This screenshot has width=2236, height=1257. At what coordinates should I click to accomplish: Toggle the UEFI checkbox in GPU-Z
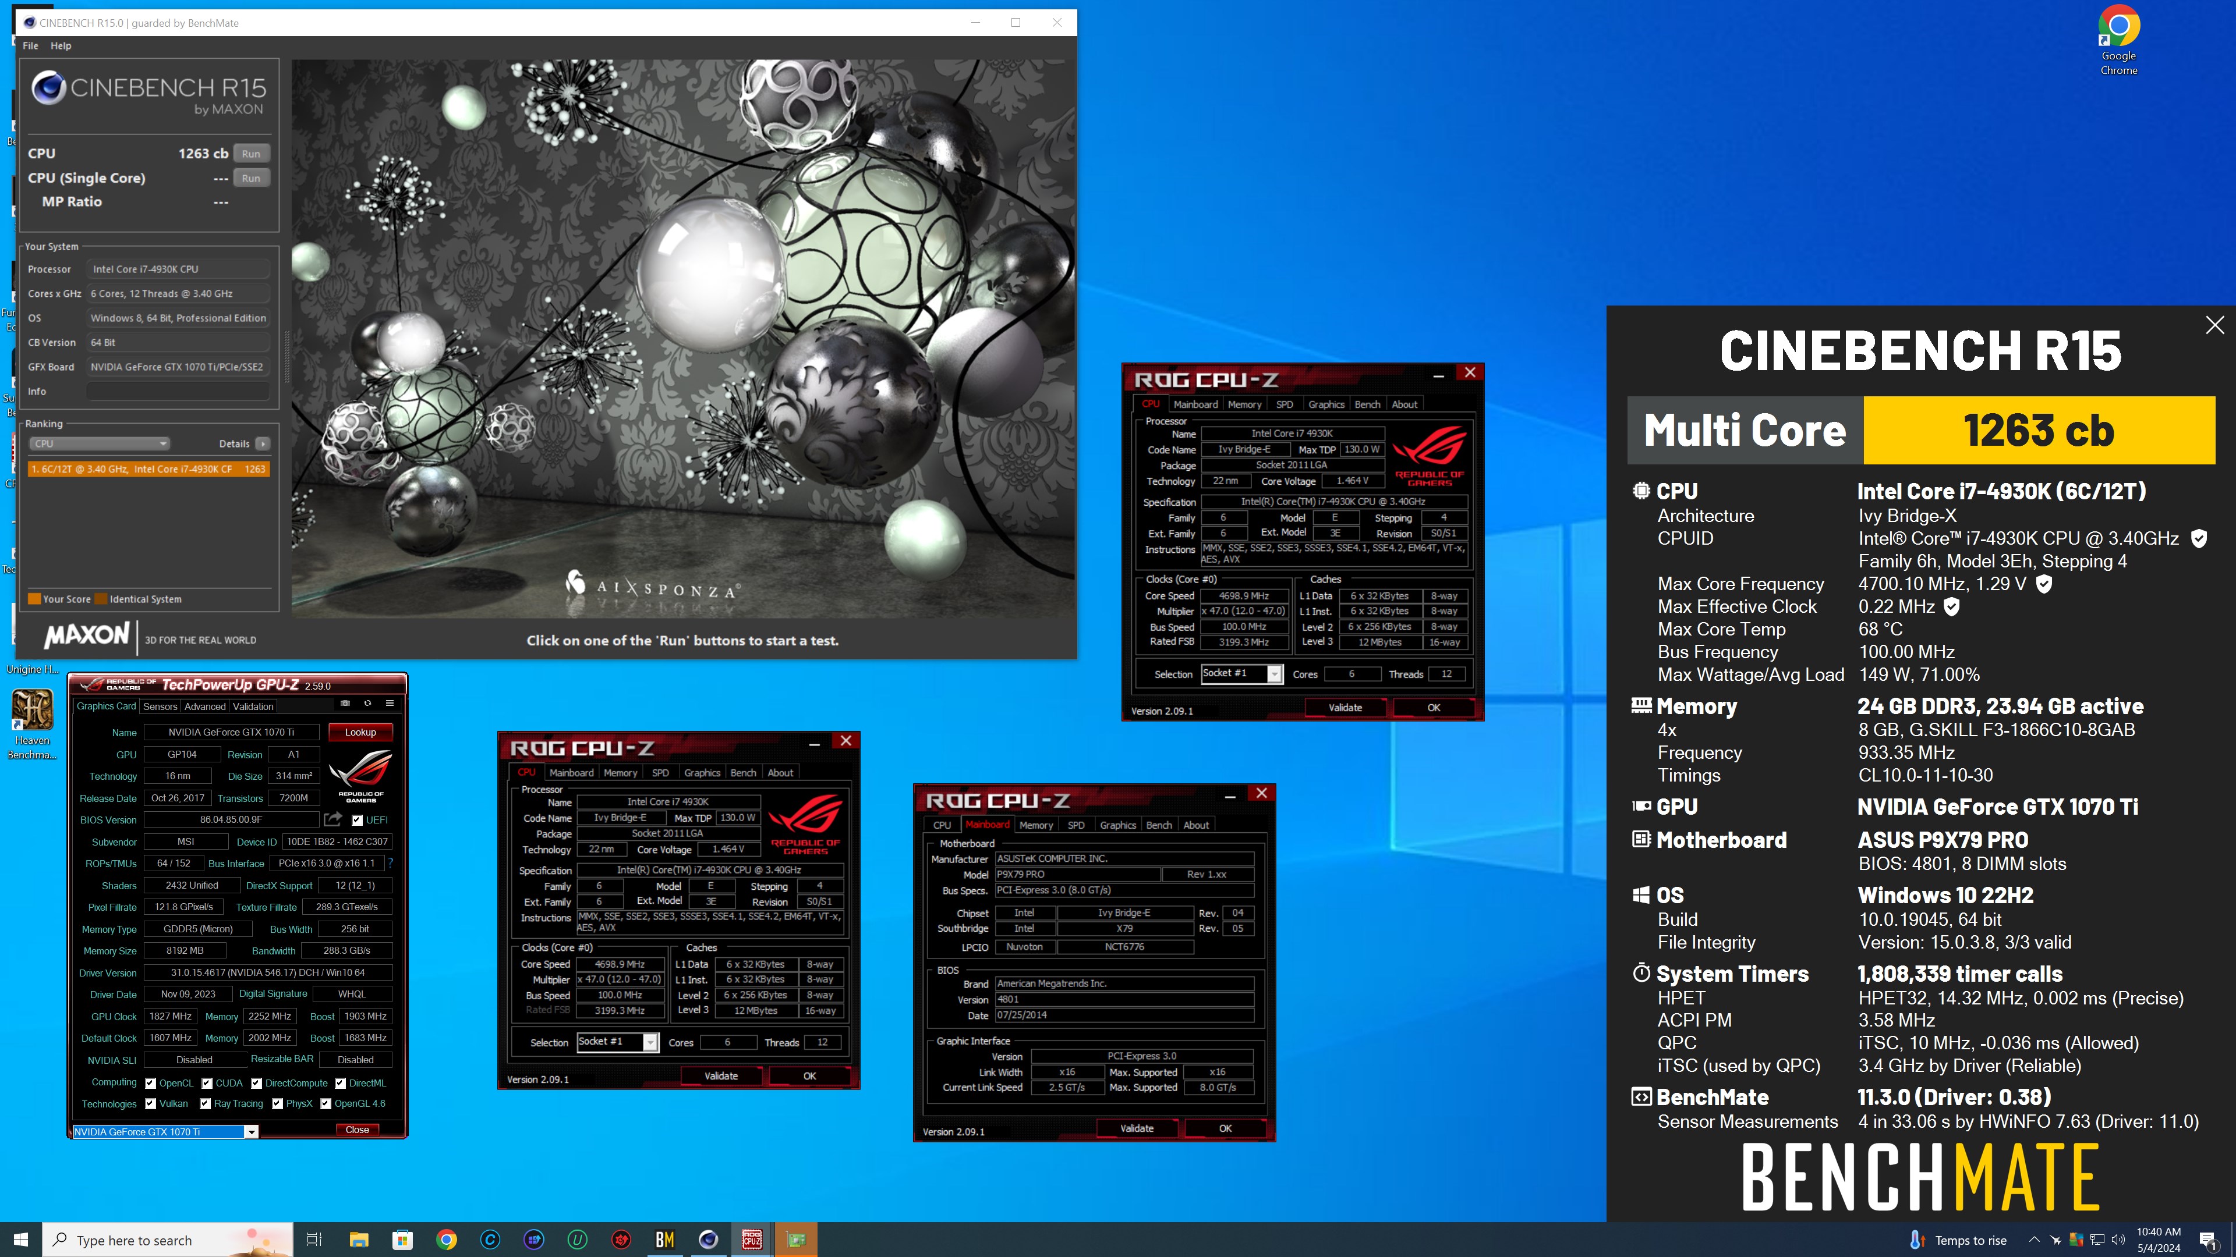coord(357,820)
